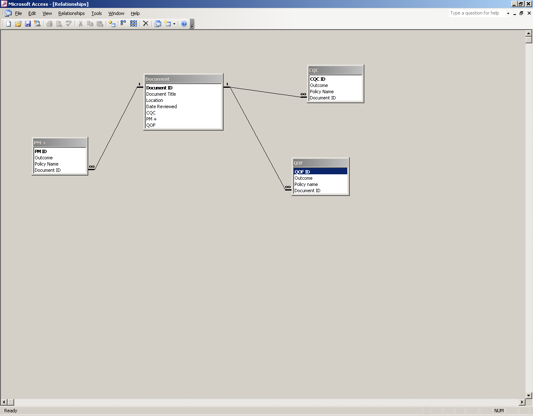The height and width of the screenshot is (416, 533).
Task: Open Microsoft Access Help question-mark icon
Action: (x=184, y=24)
